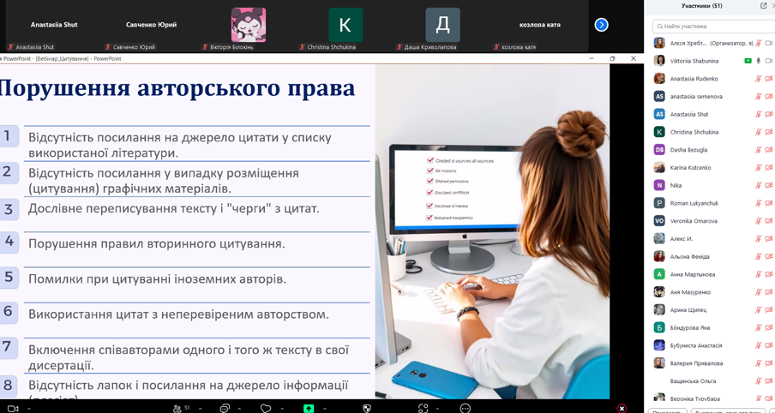
Task: Click the red End meeting icon
Action: coord(622,409)
